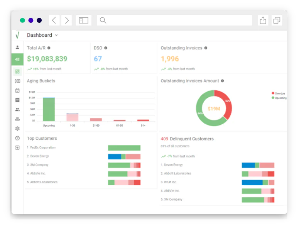Open the help question mark sidebar icon
Viewport: 299px width, 227px height.
17,138
